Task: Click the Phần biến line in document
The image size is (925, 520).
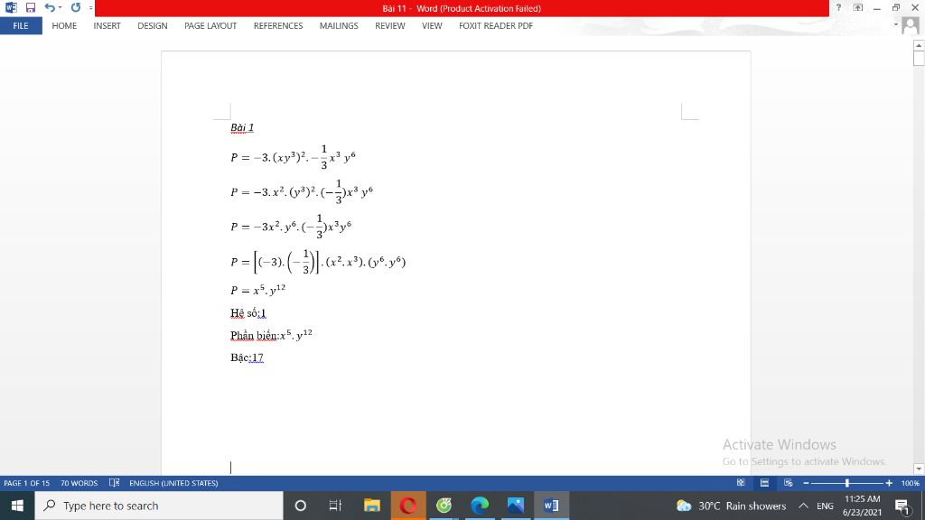Action: 271,335
